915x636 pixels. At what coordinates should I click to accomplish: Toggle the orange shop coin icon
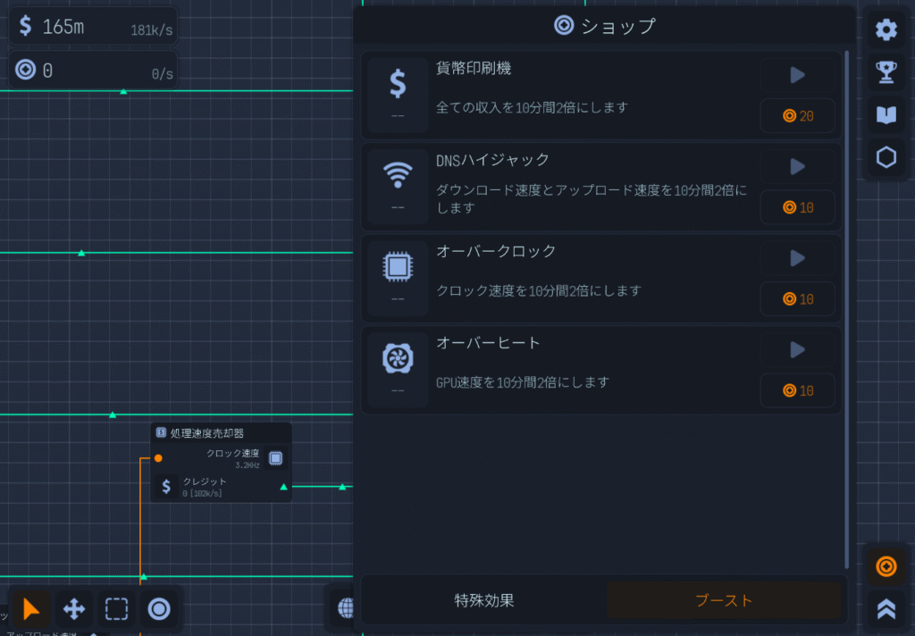point(886,566)
